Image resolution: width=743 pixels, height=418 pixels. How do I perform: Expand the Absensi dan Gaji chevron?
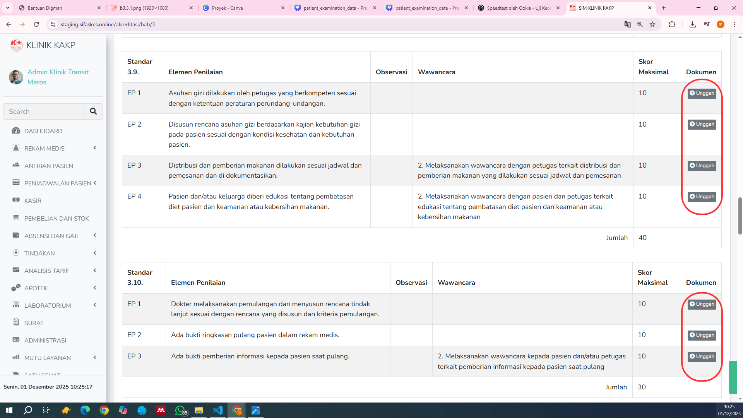[95, 235]
